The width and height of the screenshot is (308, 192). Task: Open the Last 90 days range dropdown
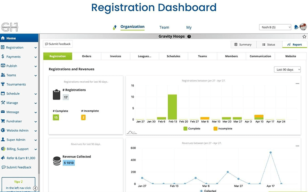click(287, 70)
